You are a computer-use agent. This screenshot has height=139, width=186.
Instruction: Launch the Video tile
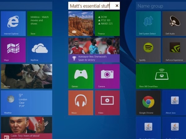coord(107,103)
